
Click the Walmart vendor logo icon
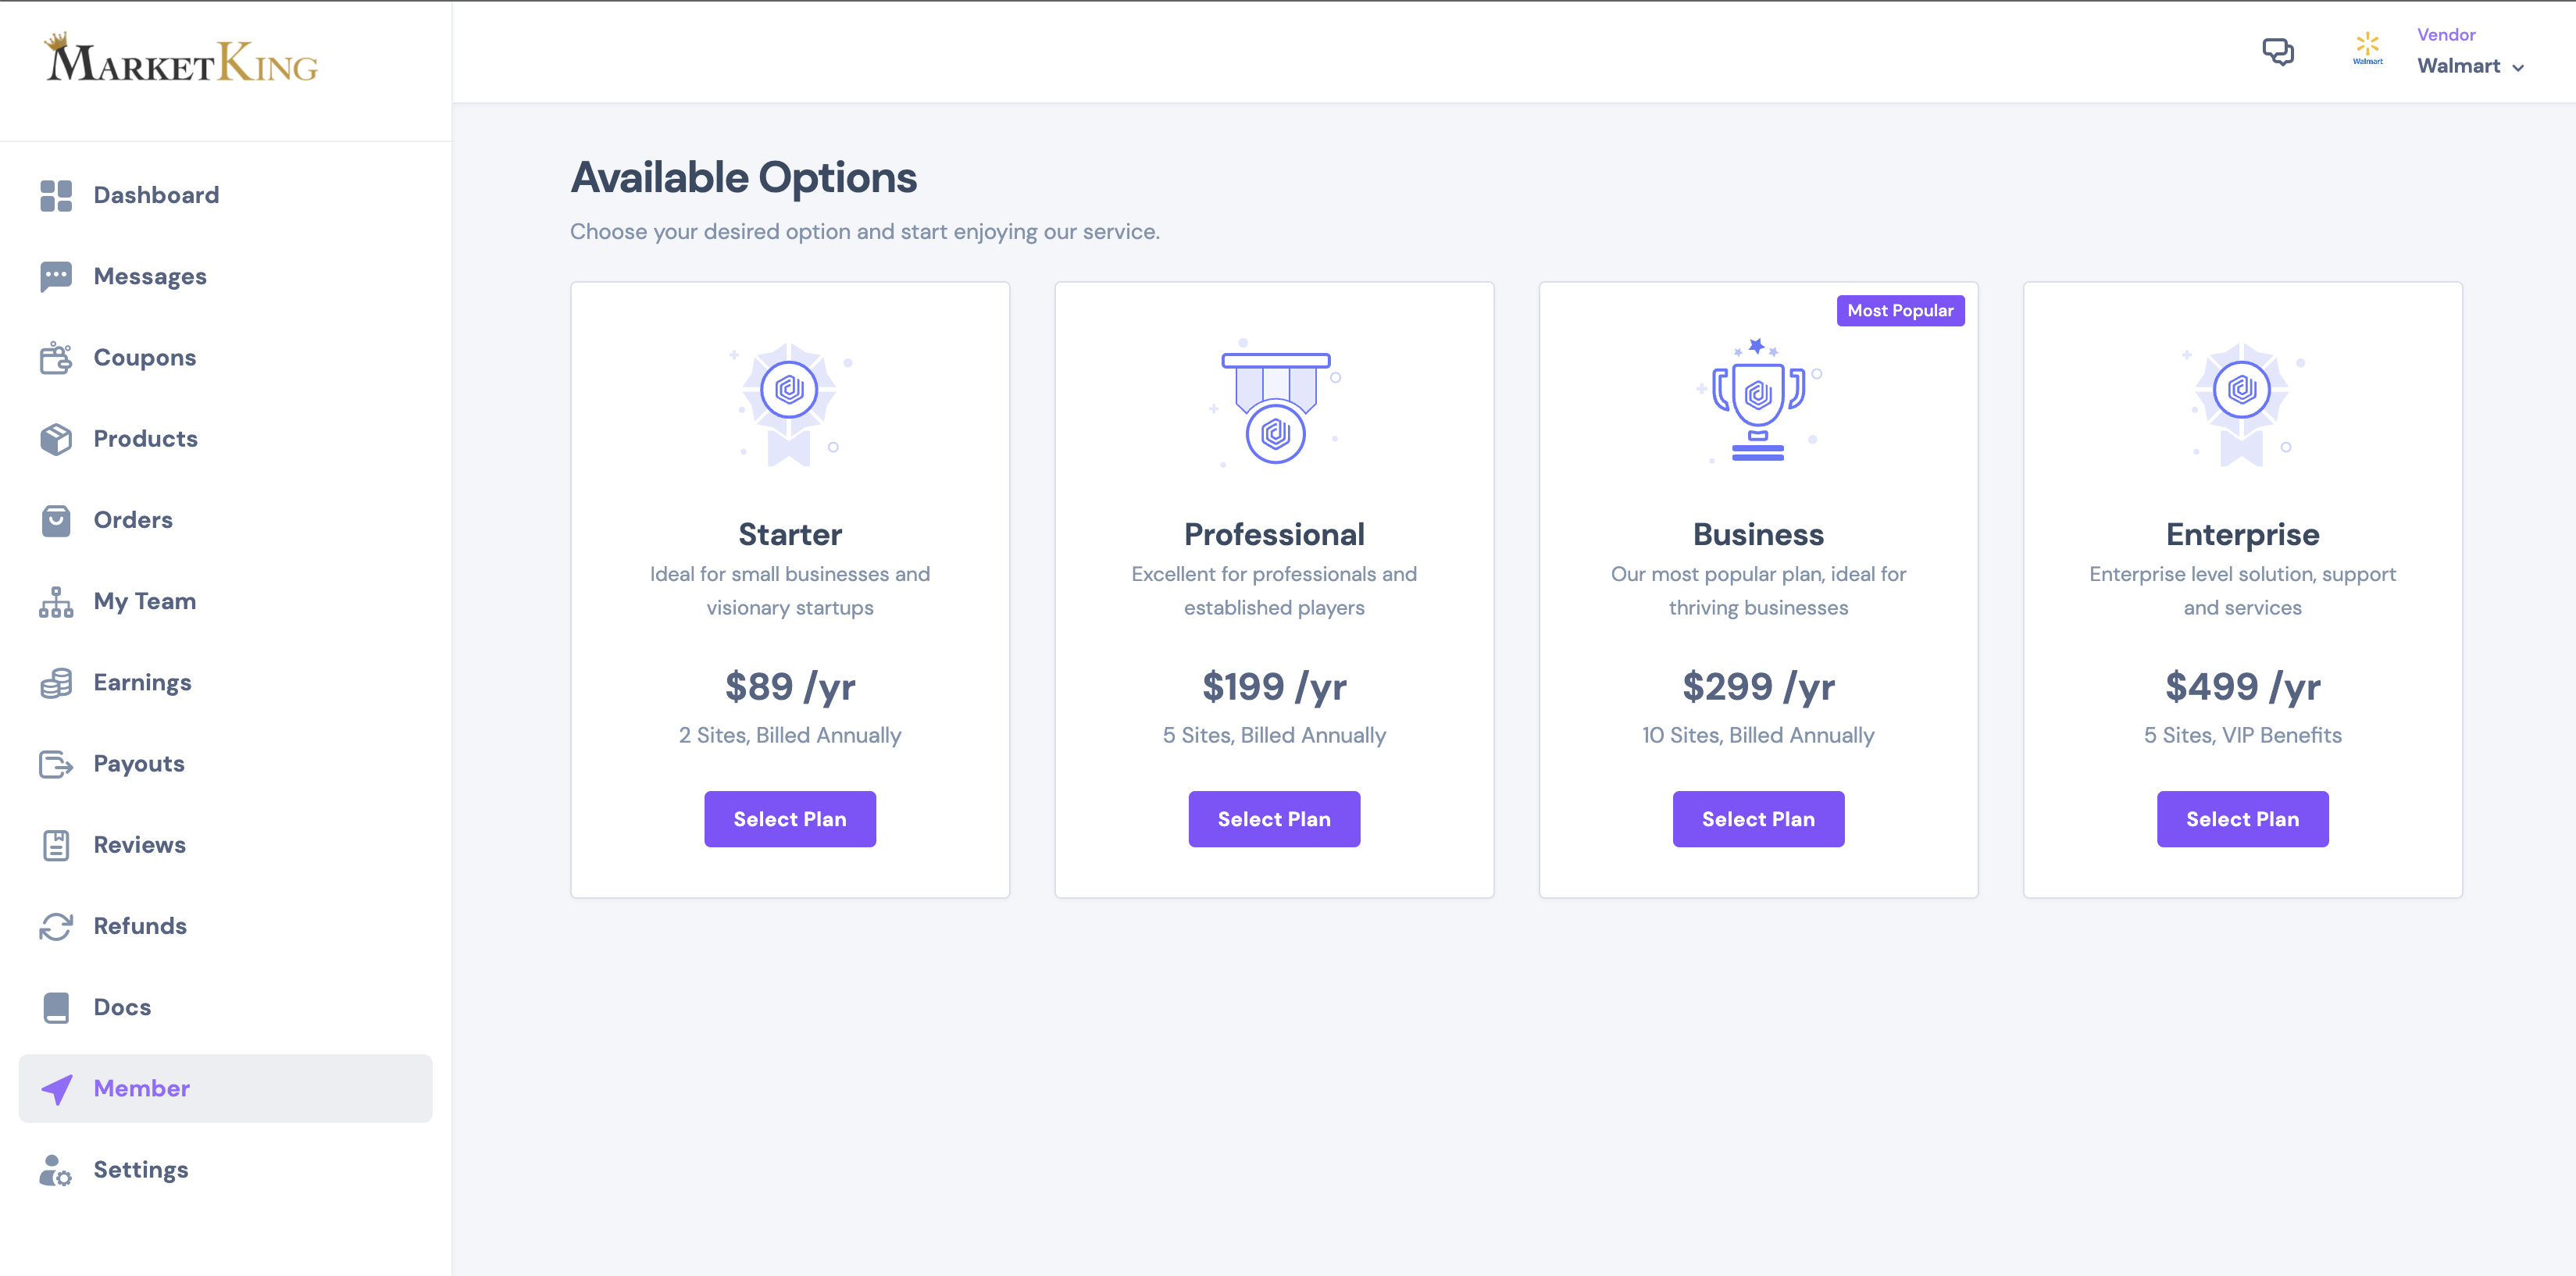coord(2367,51)
